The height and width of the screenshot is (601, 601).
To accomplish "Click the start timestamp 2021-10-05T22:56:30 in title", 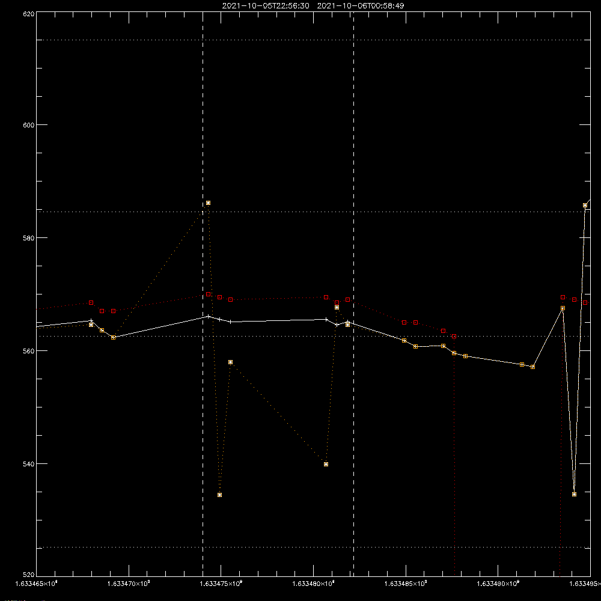I will (x=266, y=6).
